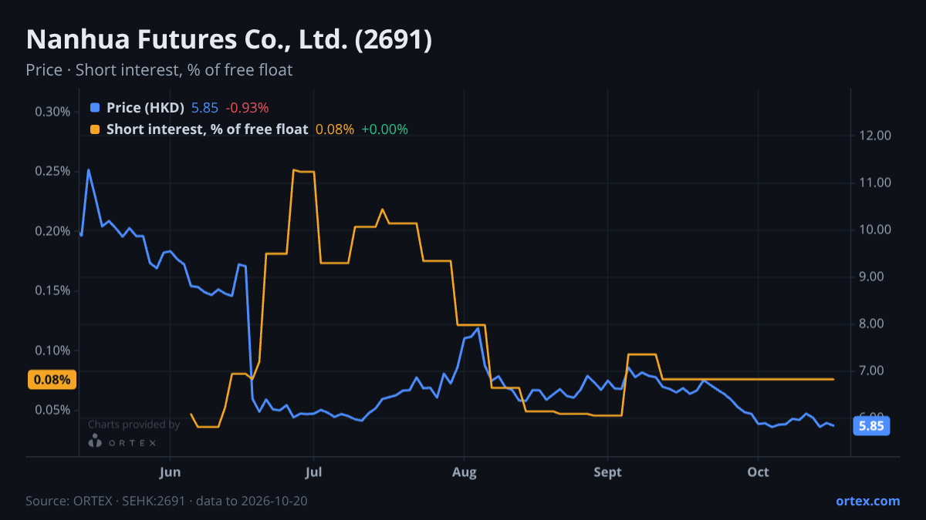Click the ORTEX logo icon

pos(95,441)
